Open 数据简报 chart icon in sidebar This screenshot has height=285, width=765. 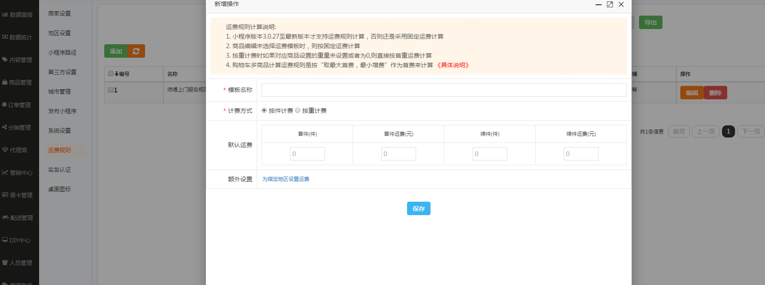coord(5,15)
